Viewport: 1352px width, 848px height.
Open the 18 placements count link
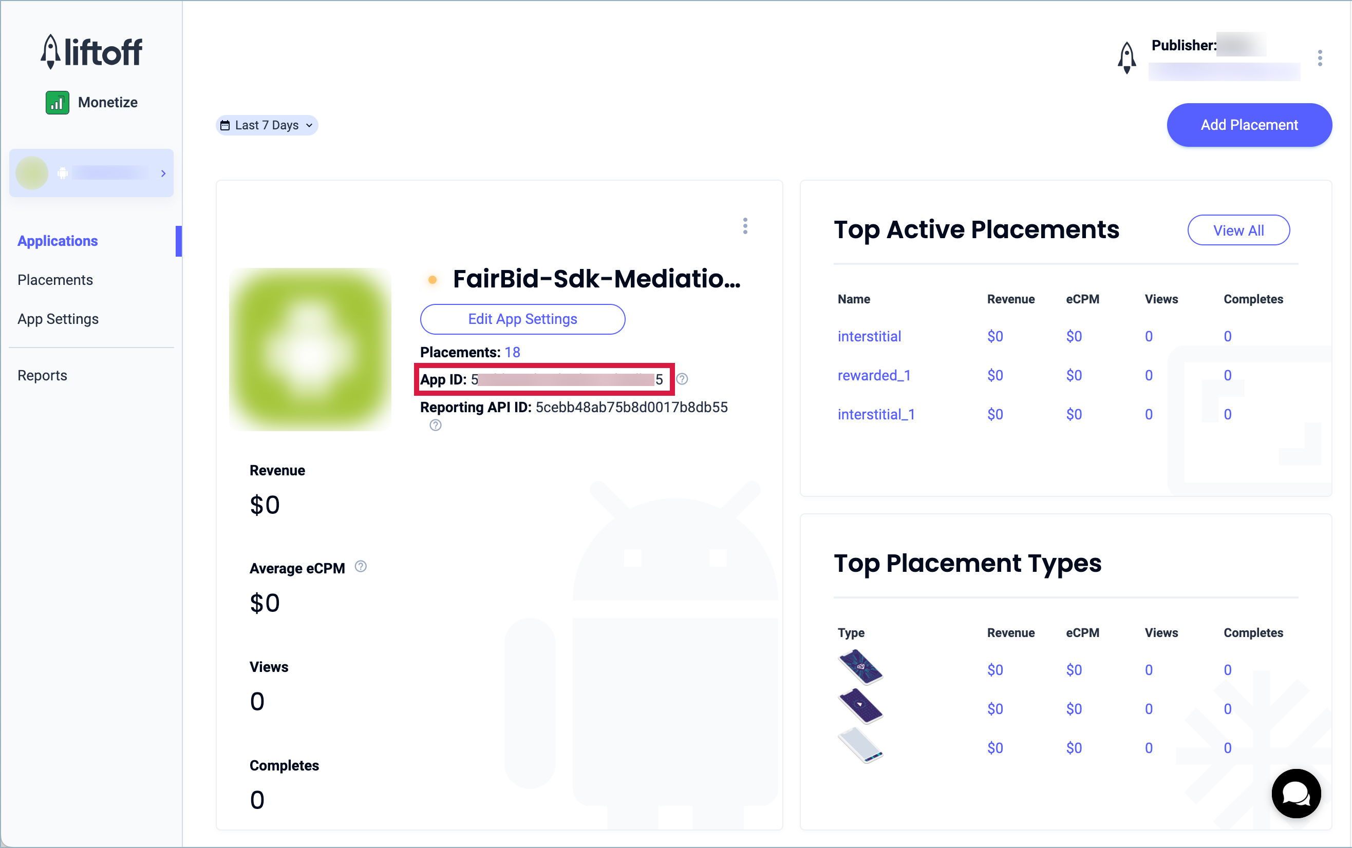(513, 352)
